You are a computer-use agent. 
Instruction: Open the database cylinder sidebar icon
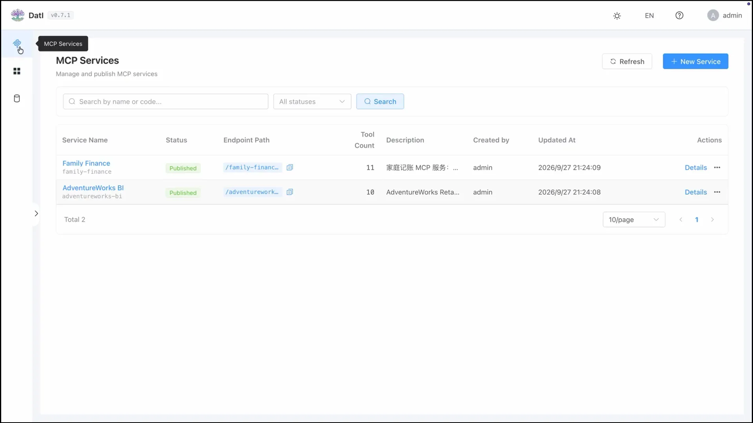(x=17, y=98)
